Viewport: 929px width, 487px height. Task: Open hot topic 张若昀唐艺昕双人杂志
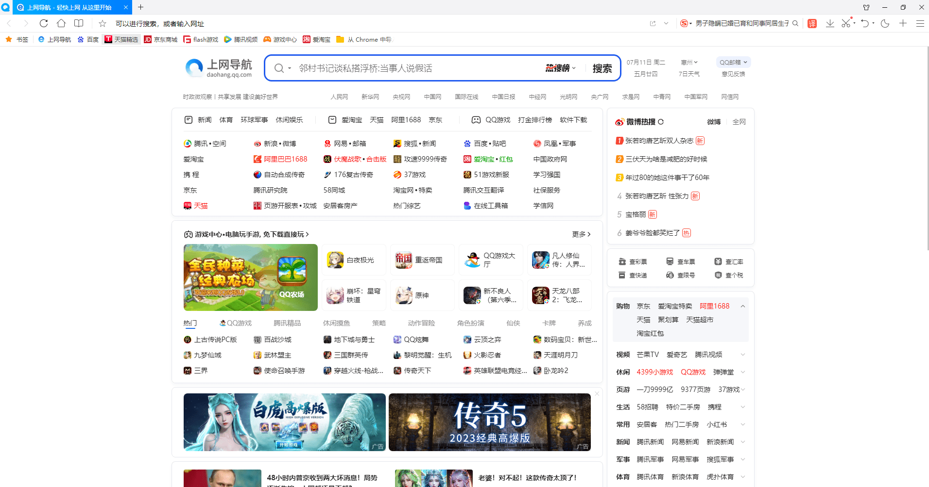pyautogui.click(x=659, y=141)
